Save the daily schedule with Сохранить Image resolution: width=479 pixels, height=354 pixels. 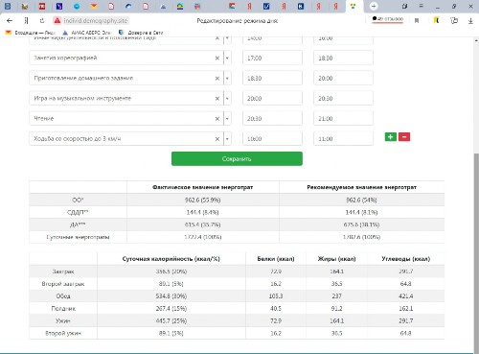tap(237, 158)
